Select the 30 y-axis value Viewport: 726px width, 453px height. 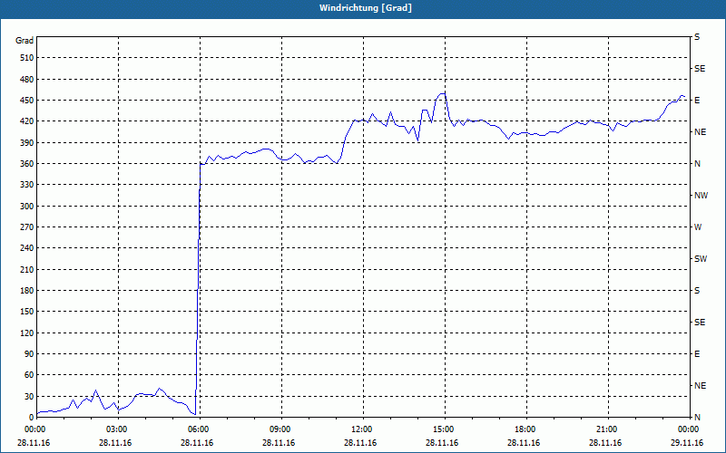pos(29,396)
